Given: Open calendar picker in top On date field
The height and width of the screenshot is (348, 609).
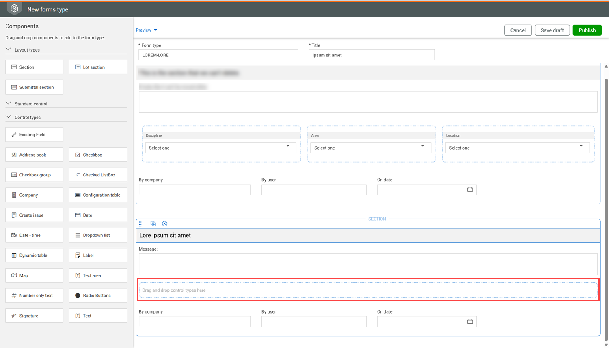Looking at the screenshot, I should (x=470, y=190).
